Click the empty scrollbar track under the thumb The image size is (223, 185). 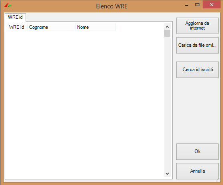[167, 103]
